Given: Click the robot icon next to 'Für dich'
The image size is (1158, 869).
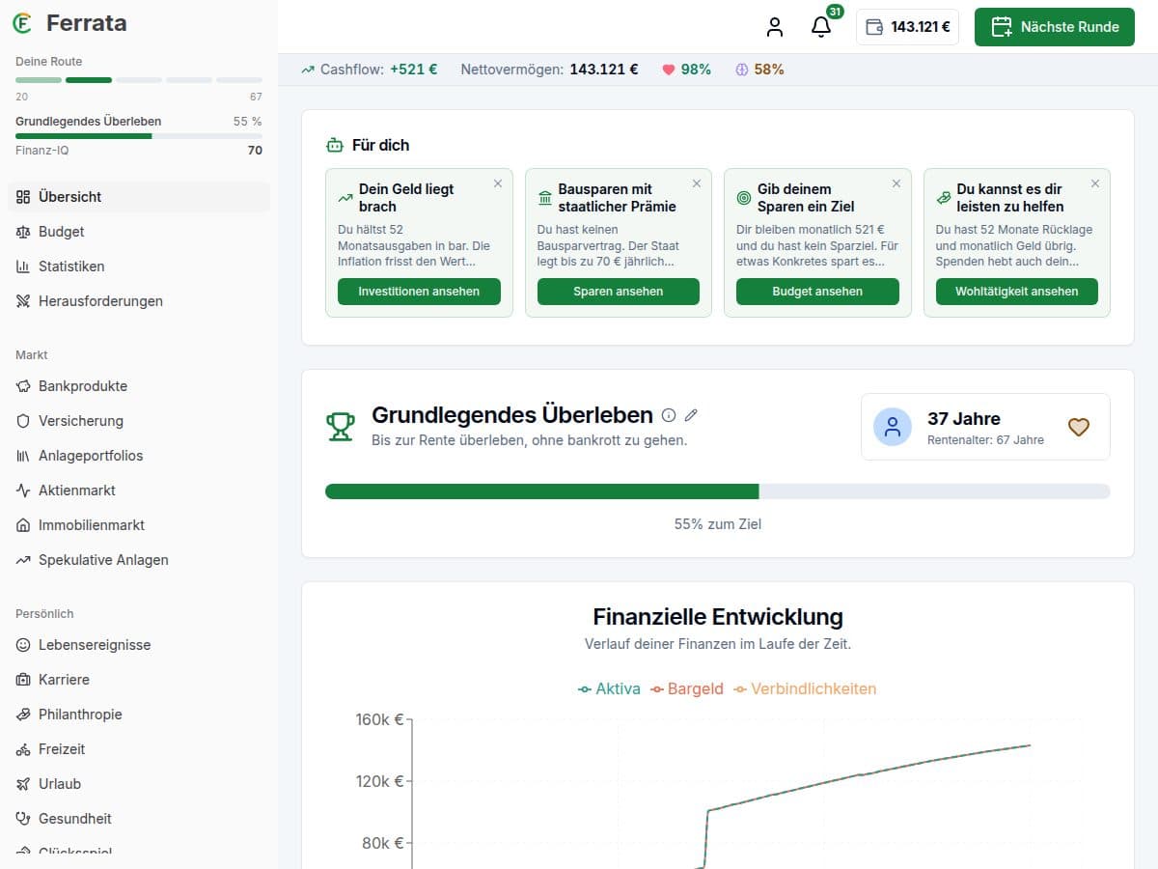Looking at the screenshot, I should [335, 146].
